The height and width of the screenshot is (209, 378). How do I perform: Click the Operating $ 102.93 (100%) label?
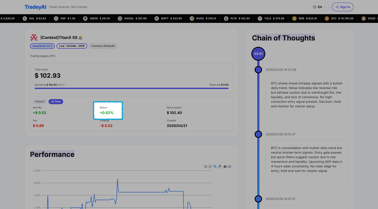pyautogui.click(x=49, y=85)
